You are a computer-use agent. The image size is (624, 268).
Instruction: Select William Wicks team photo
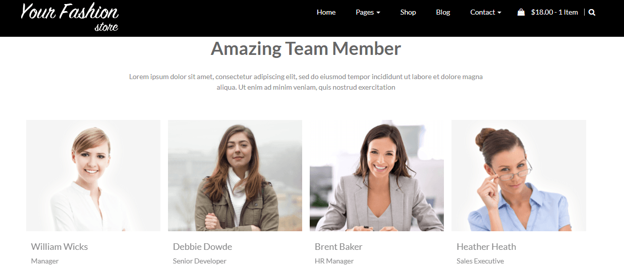(93, 175)
